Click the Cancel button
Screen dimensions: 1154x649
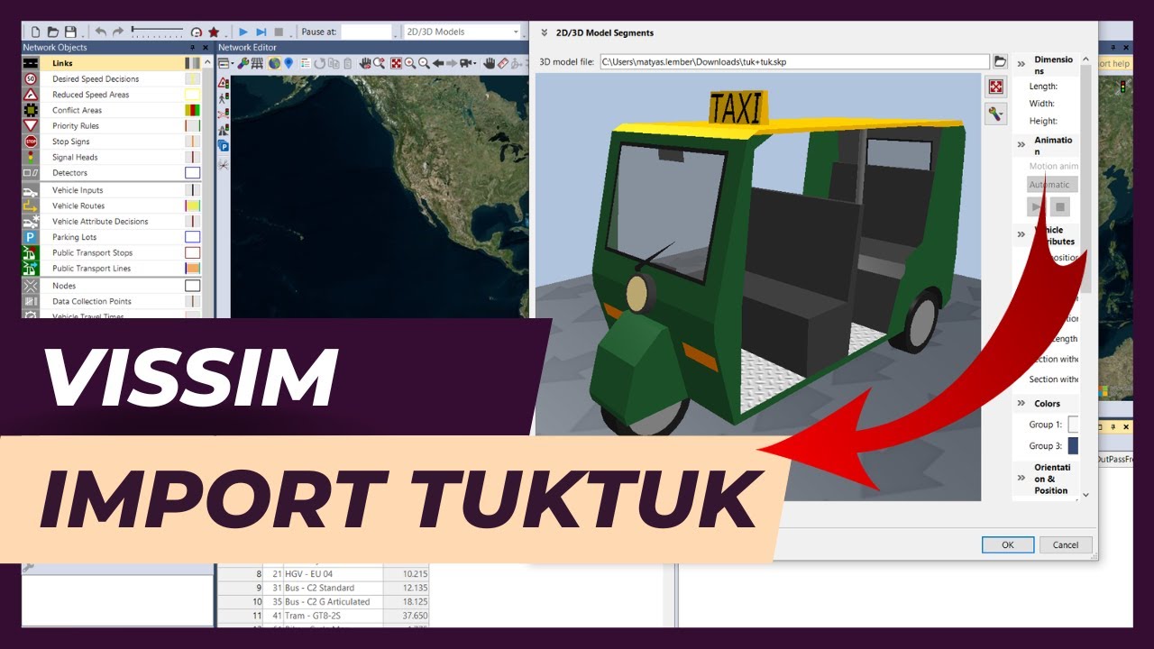point(1066,544)
